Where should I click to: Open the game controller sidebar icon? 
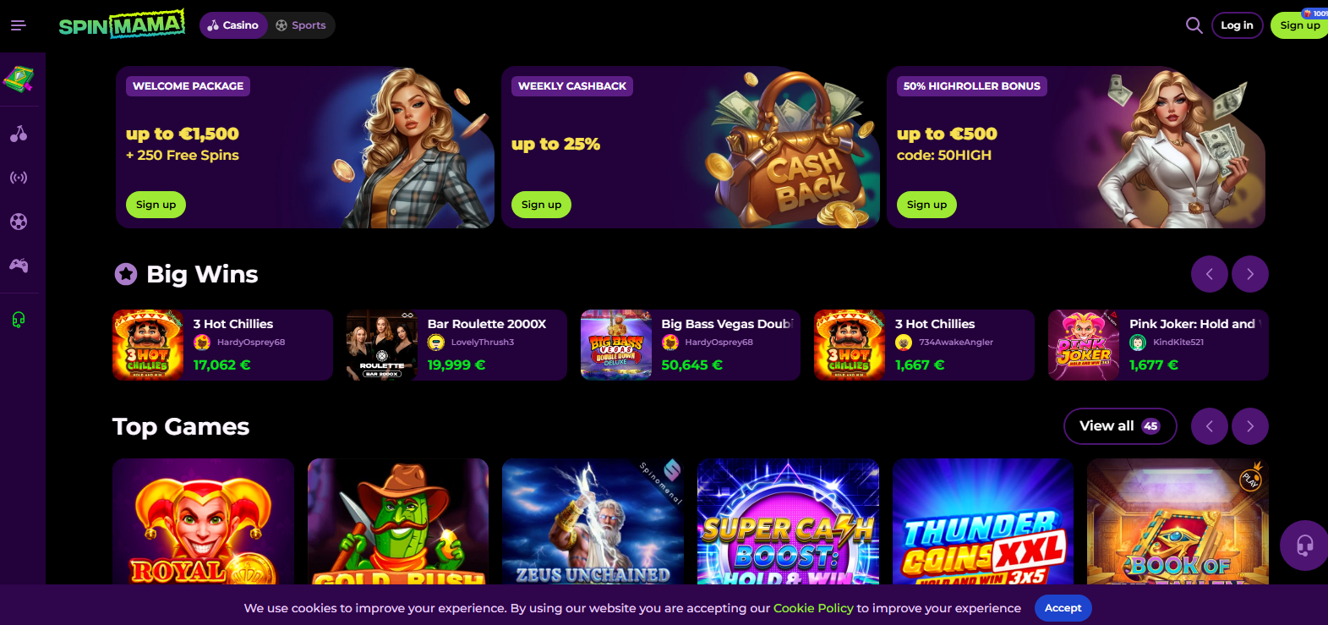click(x=19, y=266)
